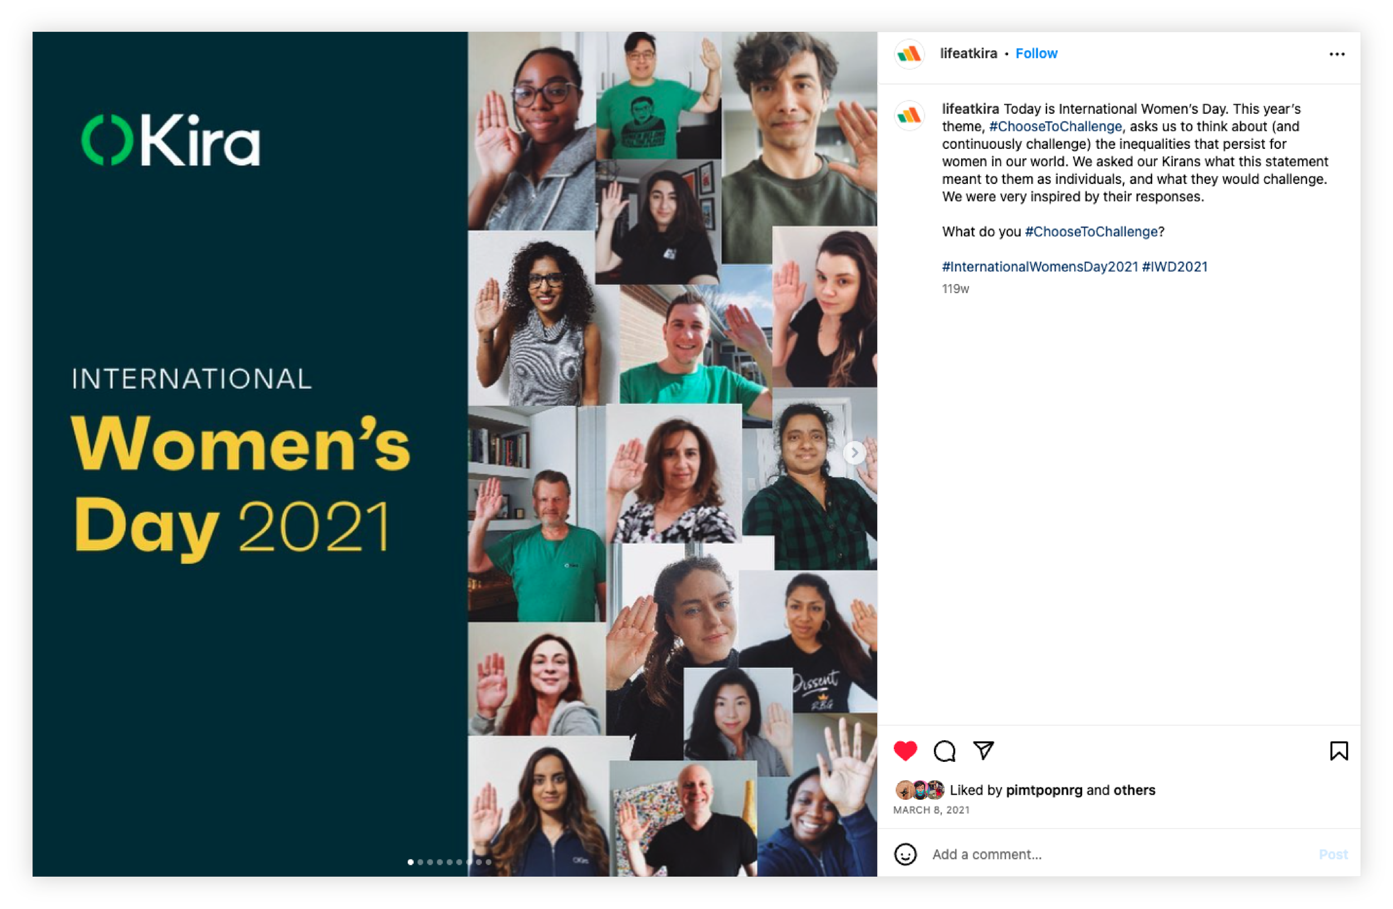Go to the next carousel image with the arrow

click(854, 453)
